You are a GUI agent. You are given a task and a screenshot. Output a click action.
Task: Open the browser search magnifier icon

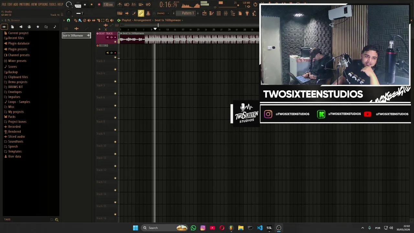(x=57, y=219)
